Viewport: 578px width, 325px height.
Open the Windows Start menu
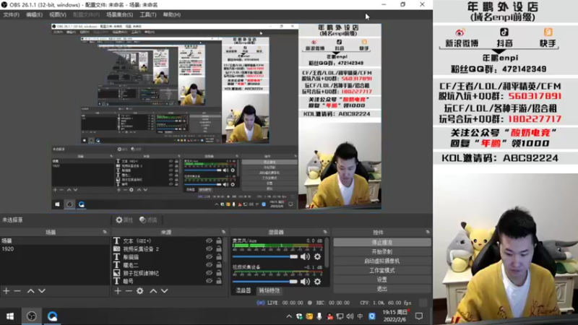click(10, 316)
